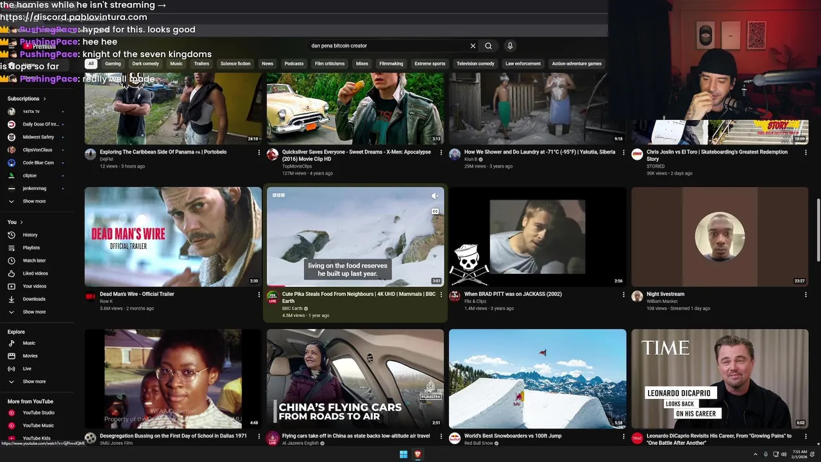Open Music under Explore
The height and width of the screenshot is (462, 821).
[38, 343]
